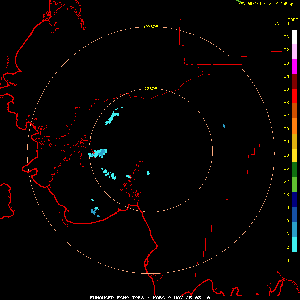Click the dark red 54 kft swatch

[294, 81]
